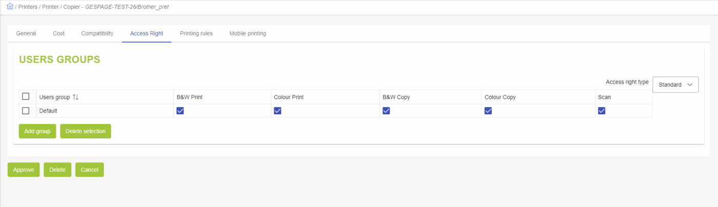
Task: Open the Mobile printing tab
Action: click(x=247, y=33)
